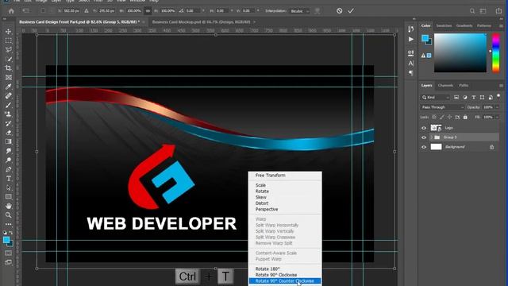Open the Pass Through blend mode dropdown
This screenshot has height=286, width=508.
(442, 107)
